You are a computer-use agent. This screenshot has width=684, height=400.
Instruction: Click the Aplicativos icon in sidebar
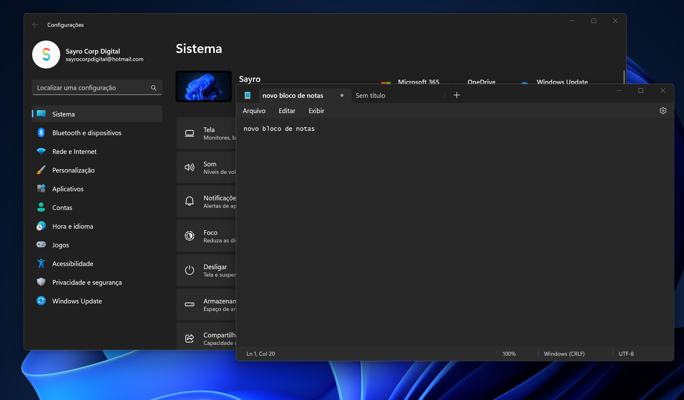(41, 189)
